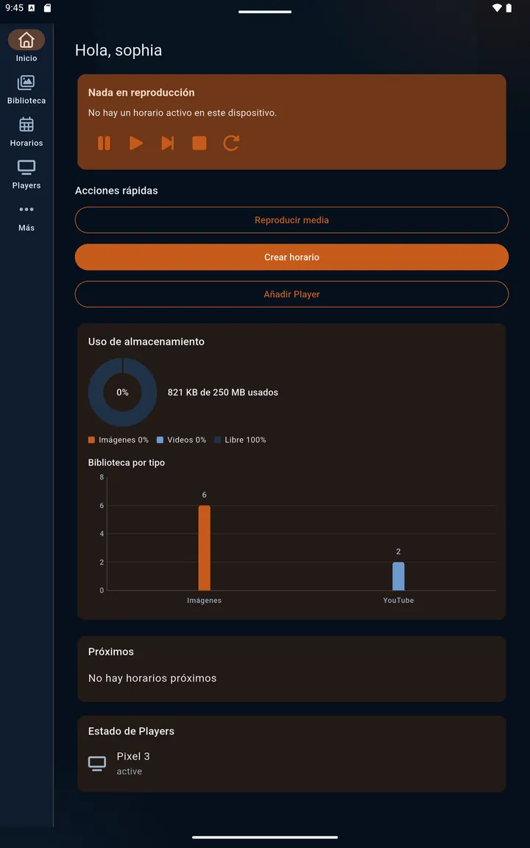Tap the storage donut chart showing 0%
530x848 pixels.
click(123, 392)
